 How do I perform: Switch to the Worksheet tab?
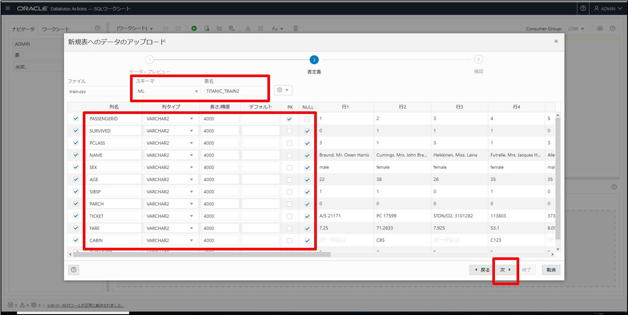(x=55, y=29)
